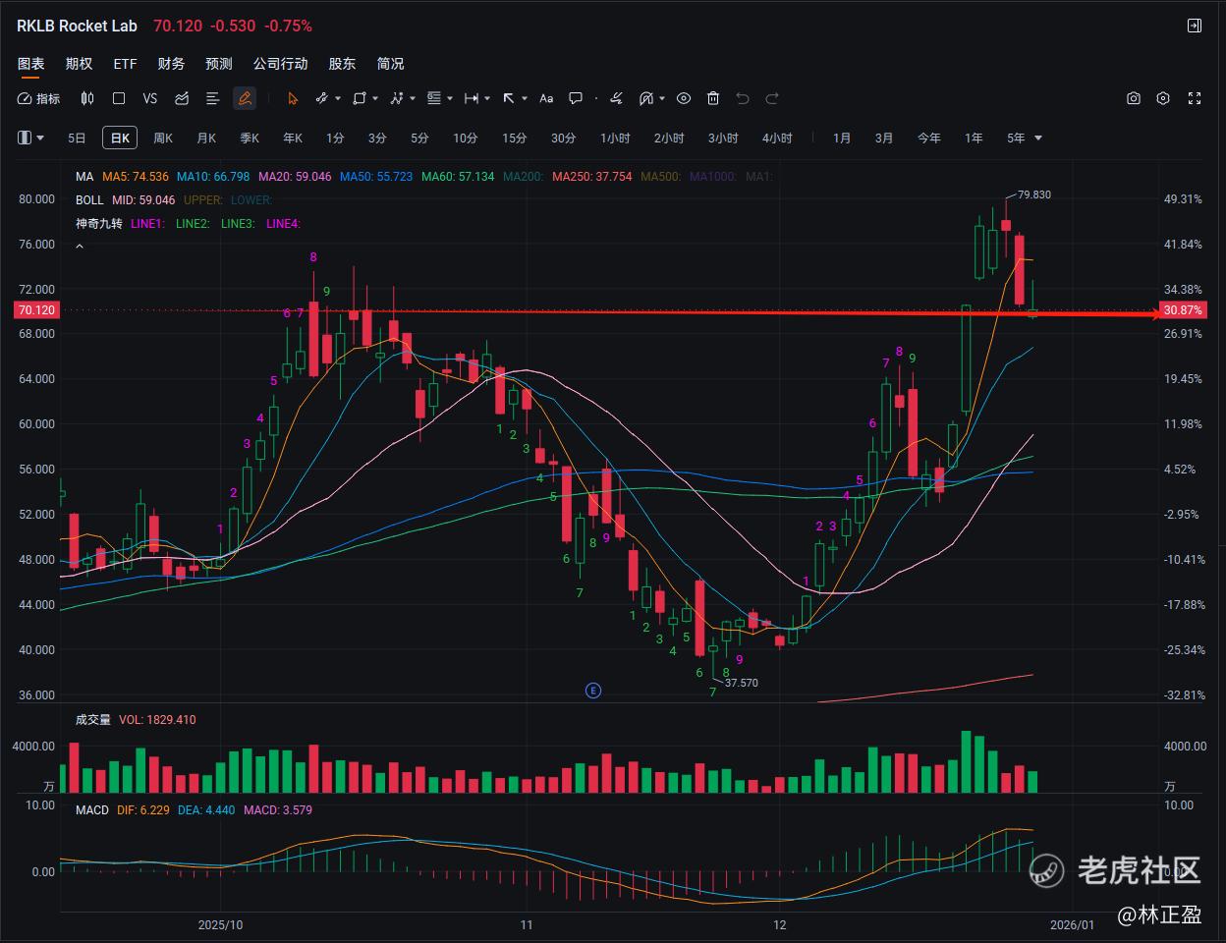Switch to the 期权 tab

(79, 64)
